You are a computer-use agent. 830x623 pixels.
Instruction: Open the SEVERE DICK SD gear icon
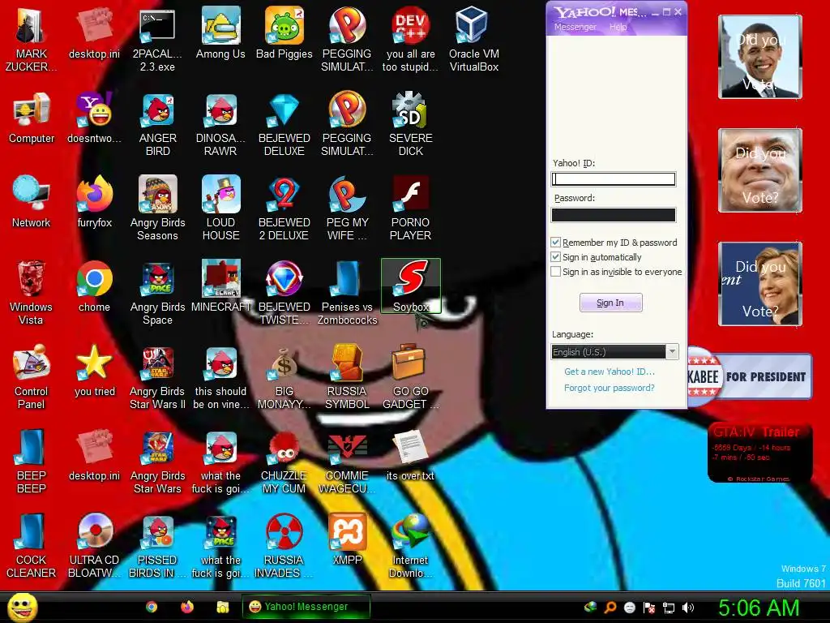coord(410,123)
